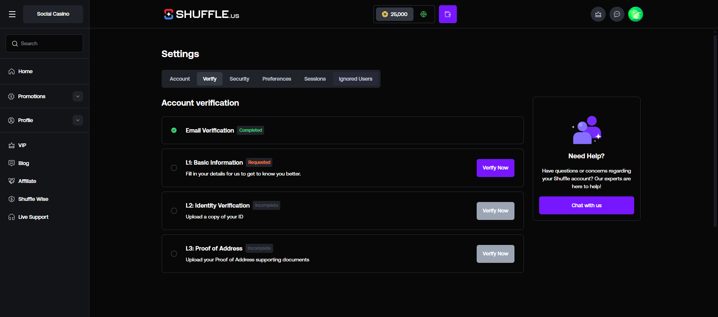Click the Incomplete badge for L3 Proof of Address
This screenshot has width=718, height=317.
click(x=259, y=248)
